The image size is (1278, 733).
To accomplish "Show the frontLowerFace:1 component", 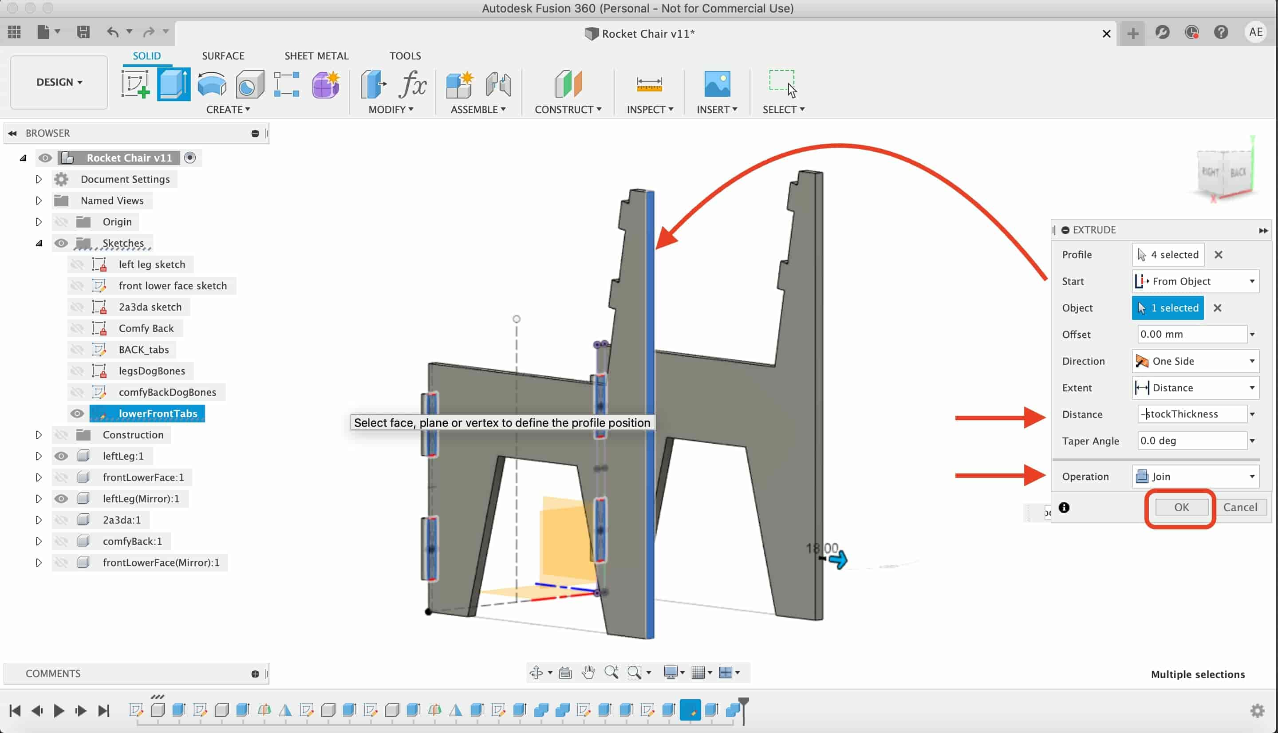I will (61, 477).
